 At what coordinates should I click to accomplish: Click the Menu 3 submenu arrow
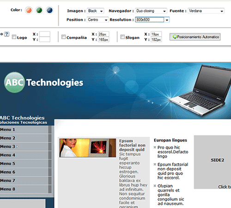click(x=17, y=147)
